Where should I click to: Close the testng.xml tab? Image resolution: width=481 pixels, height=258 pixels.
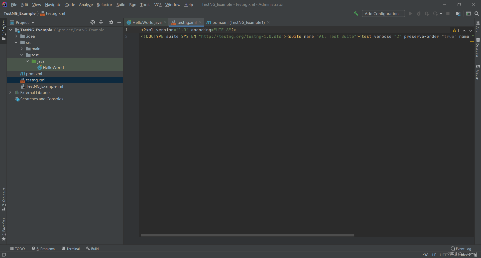click(x=200, y=22)
